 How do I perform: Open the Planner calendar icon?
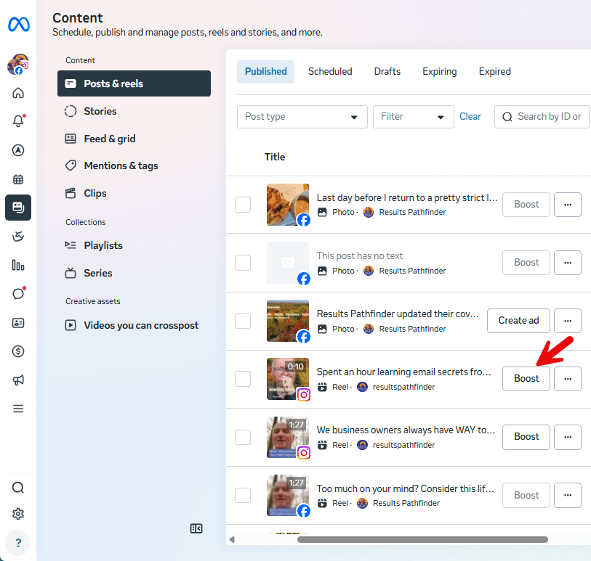click(18, 179)
